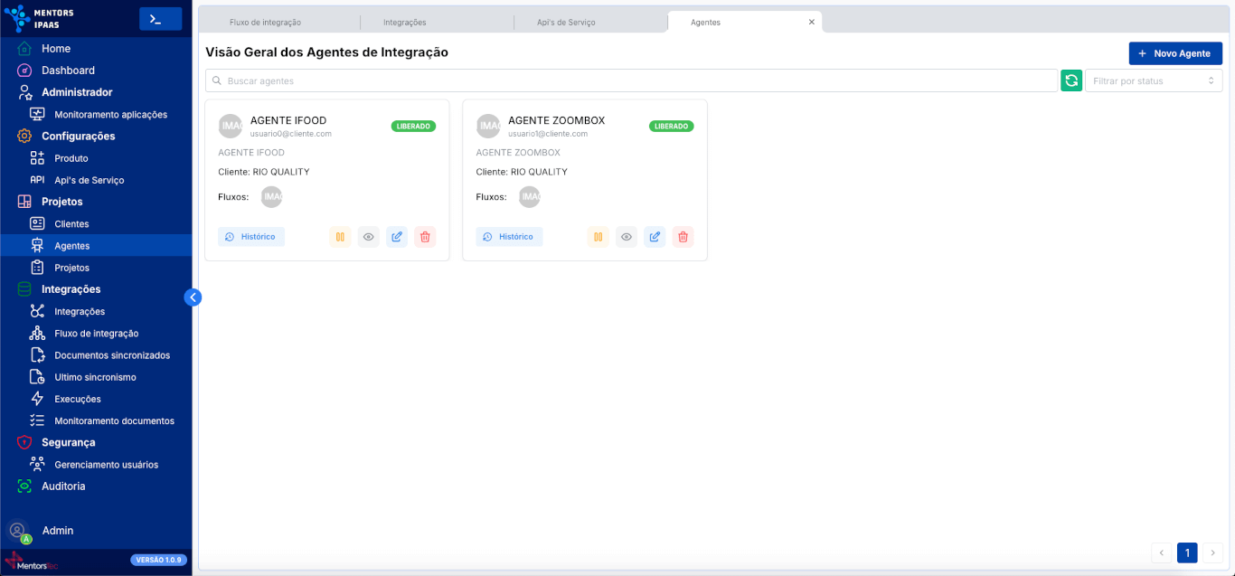
Task: Delete the AGENTE ZOOMBOX agent
Action: [683, 237]
